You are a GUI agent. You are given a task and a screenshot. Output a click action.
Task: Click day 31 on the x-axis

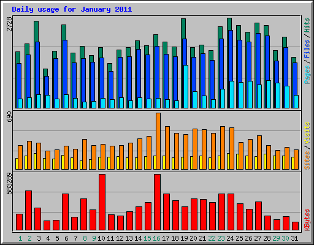(x=294, y=238)
